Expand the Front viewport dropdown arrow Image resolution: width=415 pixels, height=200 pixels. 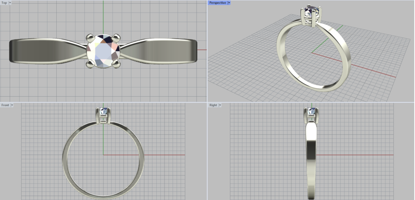[12, 105]
